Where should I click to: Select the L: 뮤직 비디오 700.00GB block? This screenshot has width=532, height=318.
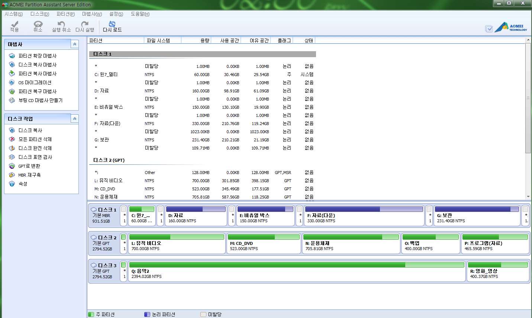(177, 243)
